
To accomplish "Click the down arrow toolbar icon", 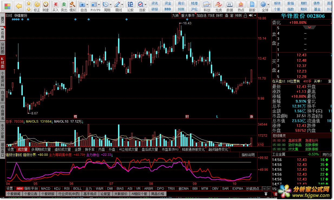I will pos(28,9).
